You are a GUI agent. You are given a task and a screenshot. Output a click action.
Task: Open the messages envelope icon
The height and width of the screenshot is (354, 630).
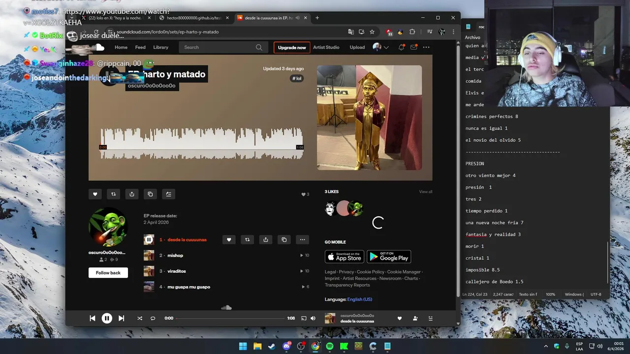(x=414, y=47)
